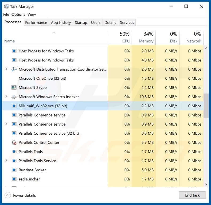Image resolution: width=211 pixels, height=205 pixels.
Task: Click the Parallels Tools process icon
Action: [x=14, y=152]
